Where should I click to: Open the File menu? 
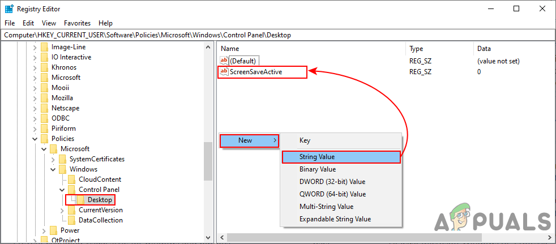tap(10, 23)
